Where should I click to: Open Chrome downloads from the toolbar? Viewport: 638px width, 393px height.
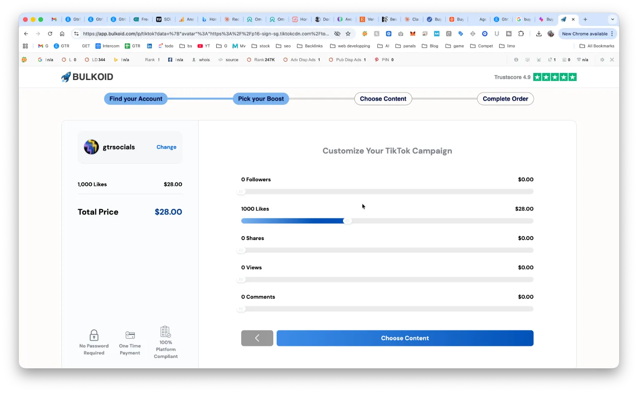coord(539,34)
